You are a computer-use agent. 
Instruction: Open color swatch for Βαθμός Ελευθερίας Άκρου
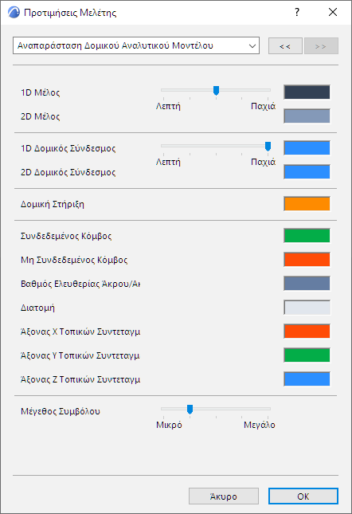click(307, 284)
